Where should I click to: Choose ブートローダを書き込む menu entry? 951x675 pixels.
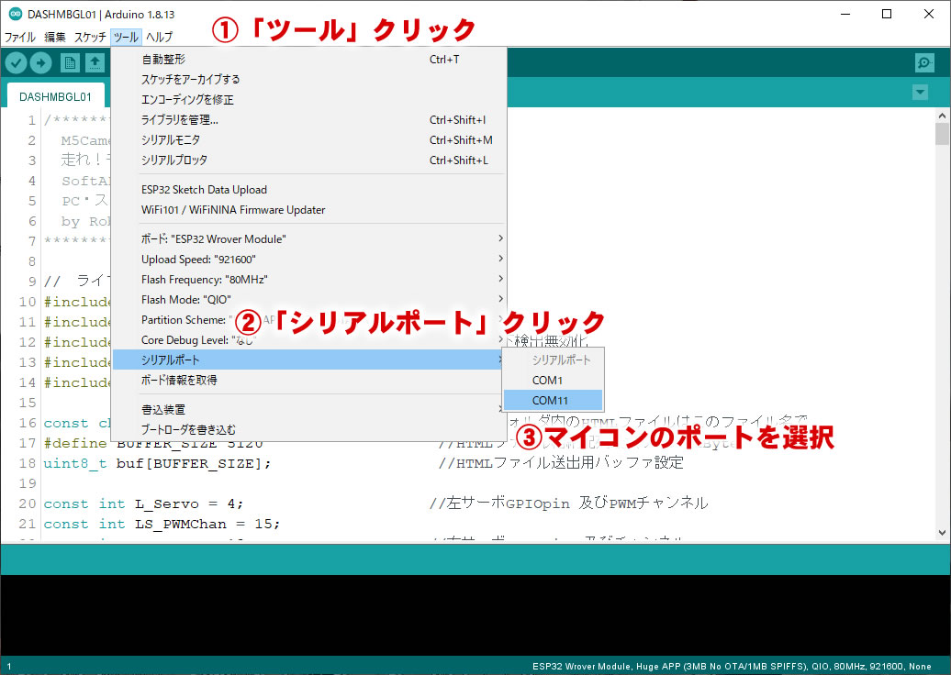[x=309, y=429]
